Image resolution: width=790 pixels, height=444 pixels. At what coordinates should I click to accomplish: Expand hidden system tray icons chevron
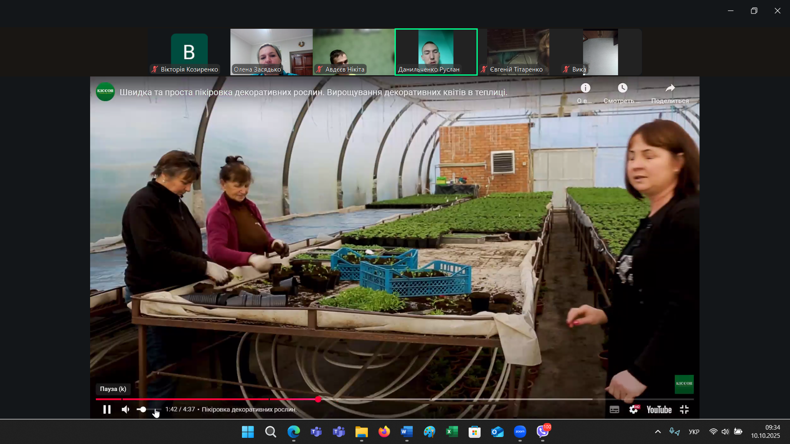658,432
